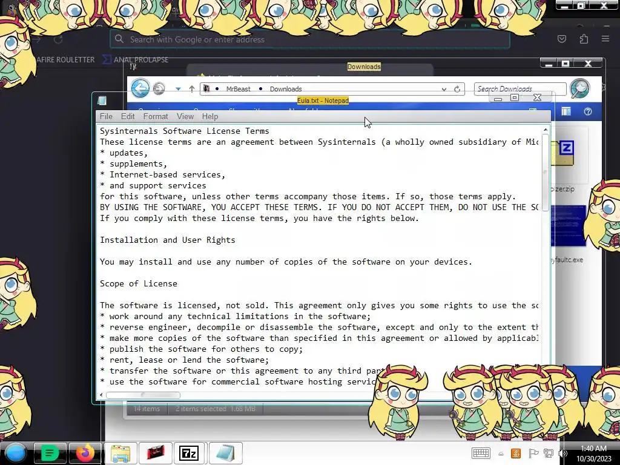The image size is (620, 465).
Task: Click the zip file icon in Downloads
Action: (563, 153)
